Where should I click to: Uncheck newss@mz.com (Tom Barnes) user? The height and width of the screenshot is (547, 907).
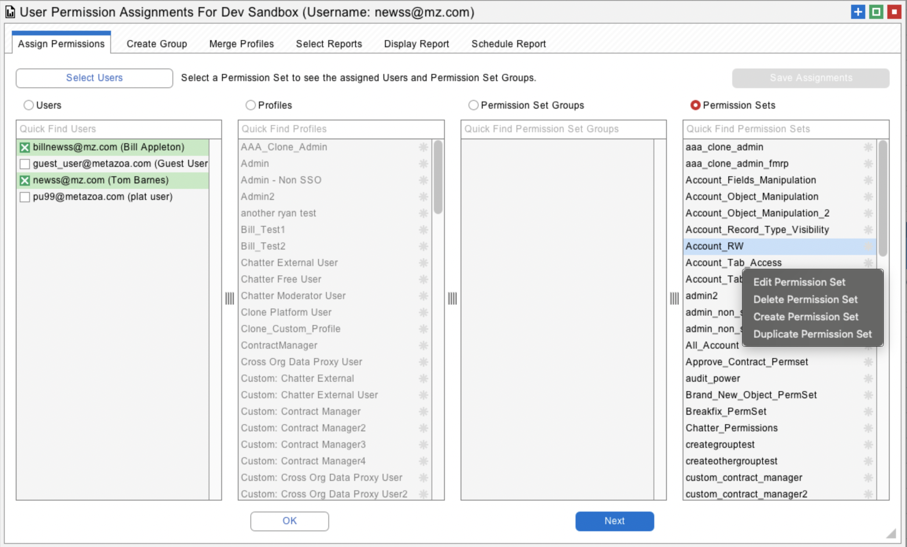click(25, 181)
